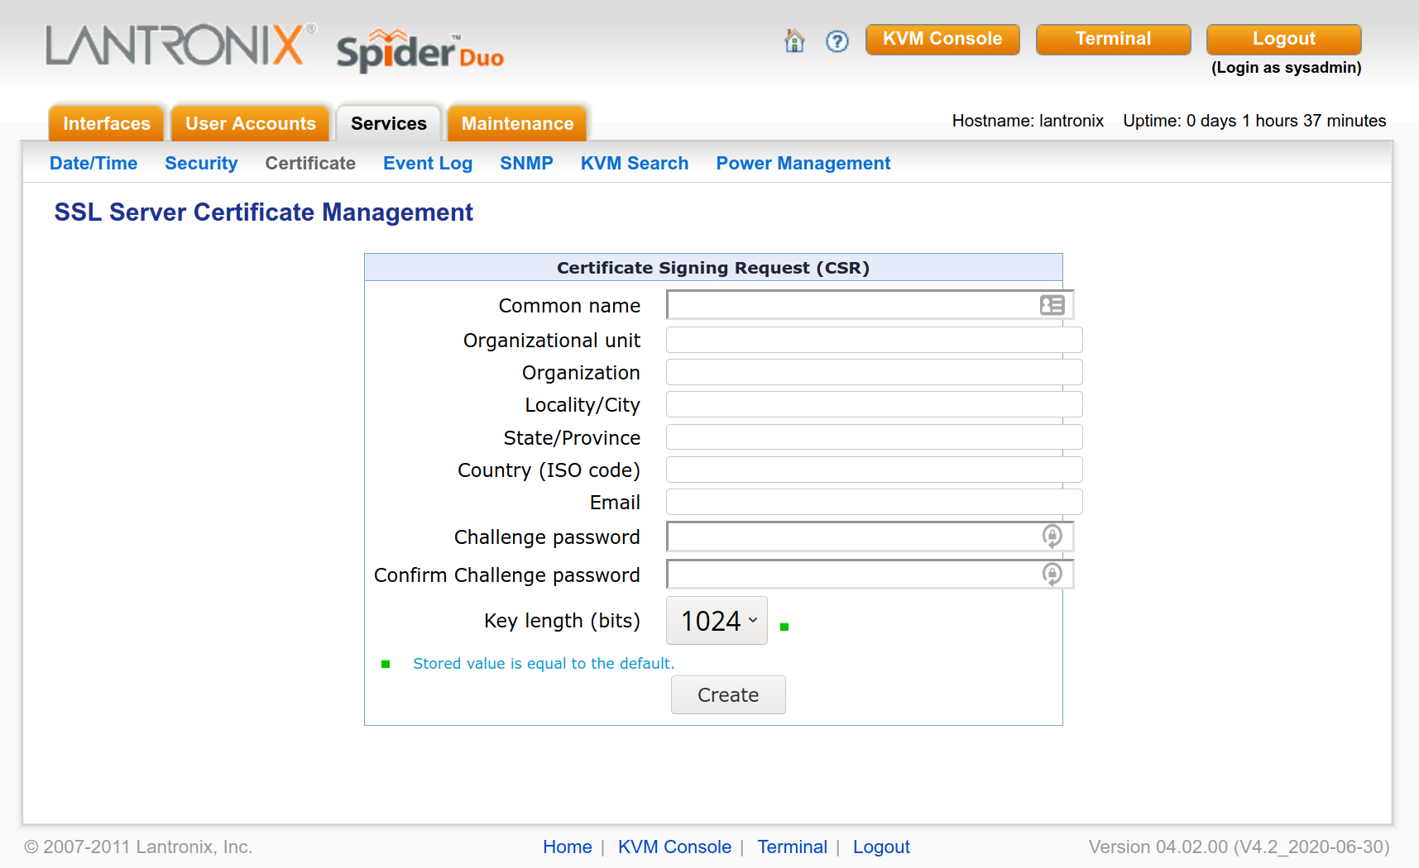Click the 'Uptime: 0 days 1 hours 37 minutes' text
Viewport: 1419px width, 868px height.
coord(1254,121)
